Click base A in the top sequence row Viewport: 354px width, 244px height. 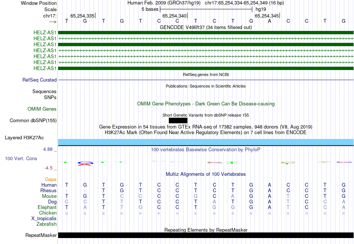point(269,21)
